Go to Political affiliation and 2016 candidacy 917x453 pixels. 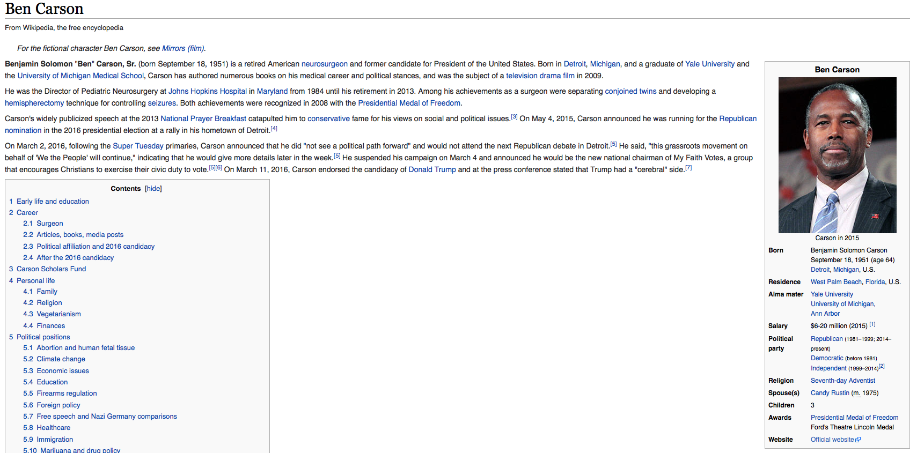point(96,247)
